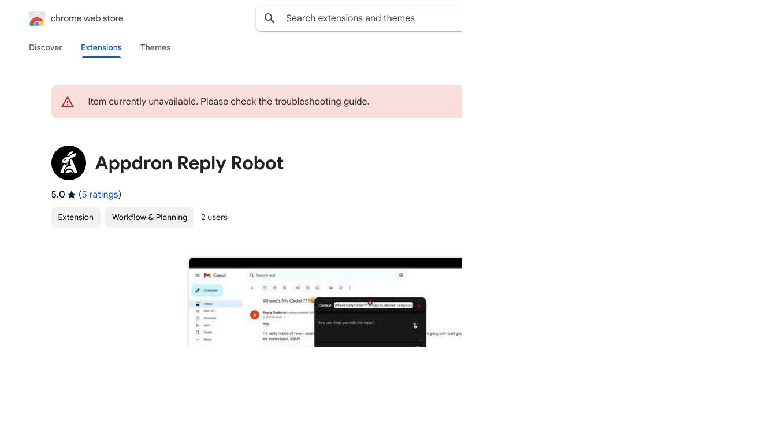Open the Themes tab

155,47
